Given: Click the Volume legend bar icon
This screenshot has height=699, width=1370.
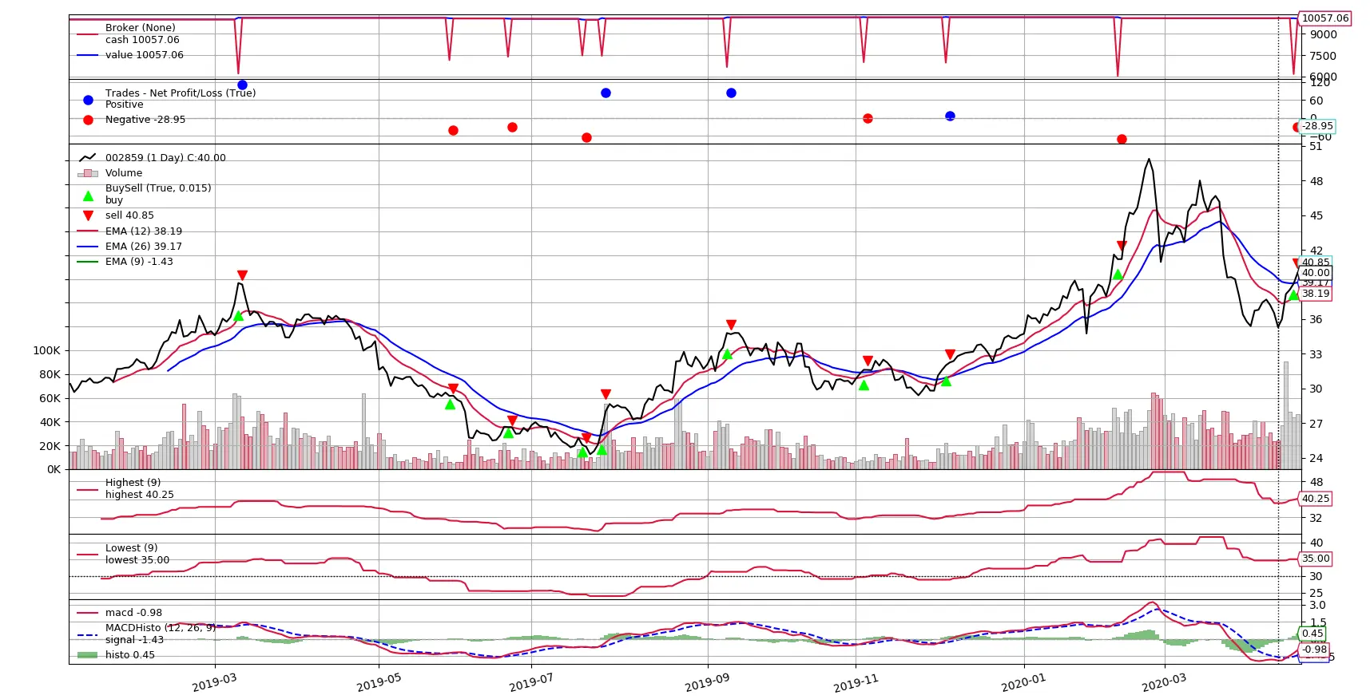Looking at the screenshot, I should 88,173.
